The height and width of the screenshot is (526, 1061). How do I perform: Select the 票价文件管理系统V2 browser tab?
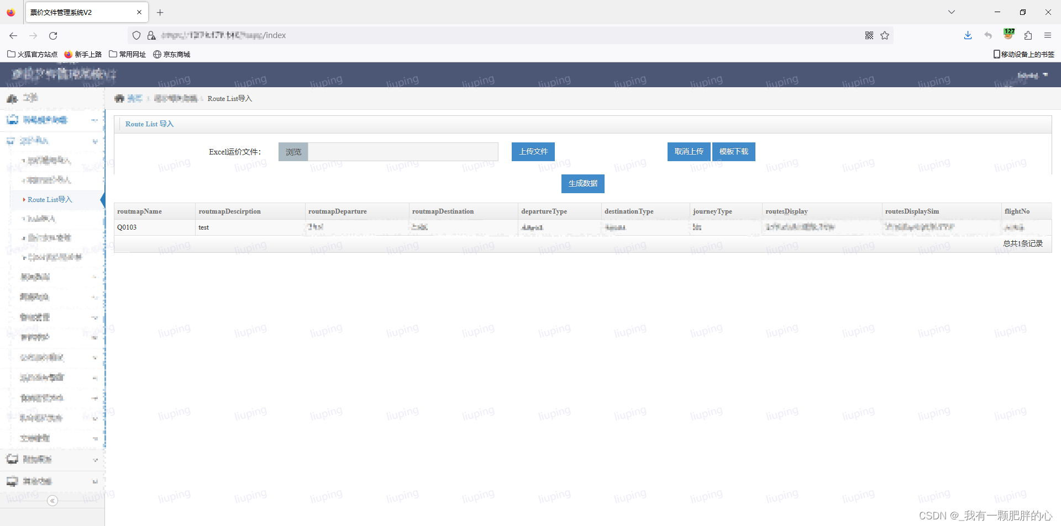pos(77,12)
